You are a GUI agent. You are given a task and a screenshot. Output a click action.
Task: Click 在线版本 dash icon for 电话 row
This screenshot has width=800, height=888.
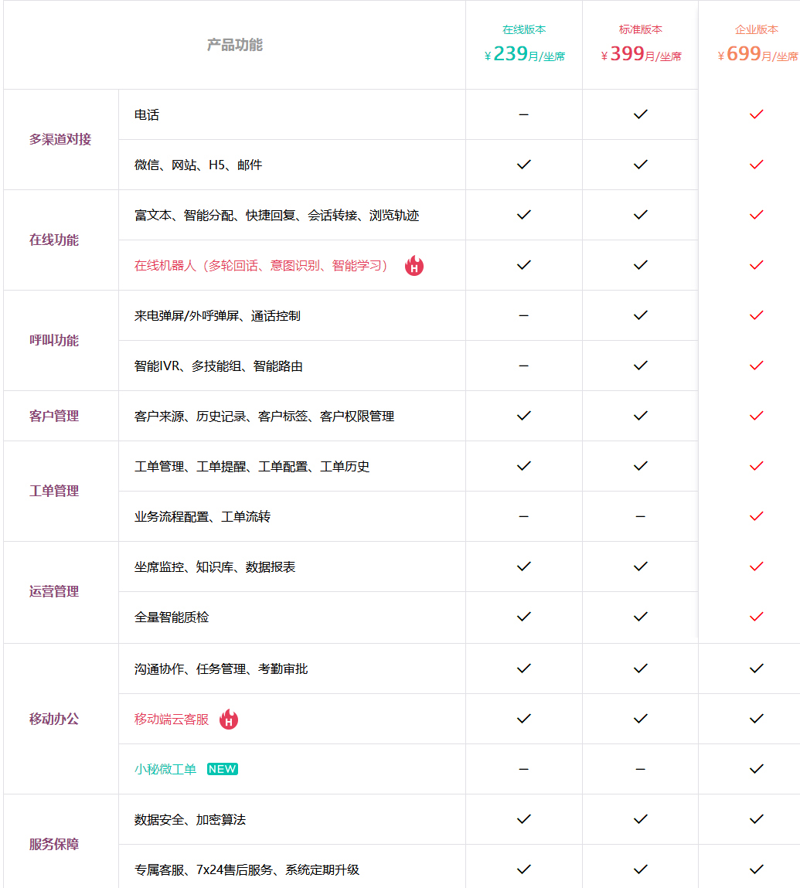tap(523, 114)
